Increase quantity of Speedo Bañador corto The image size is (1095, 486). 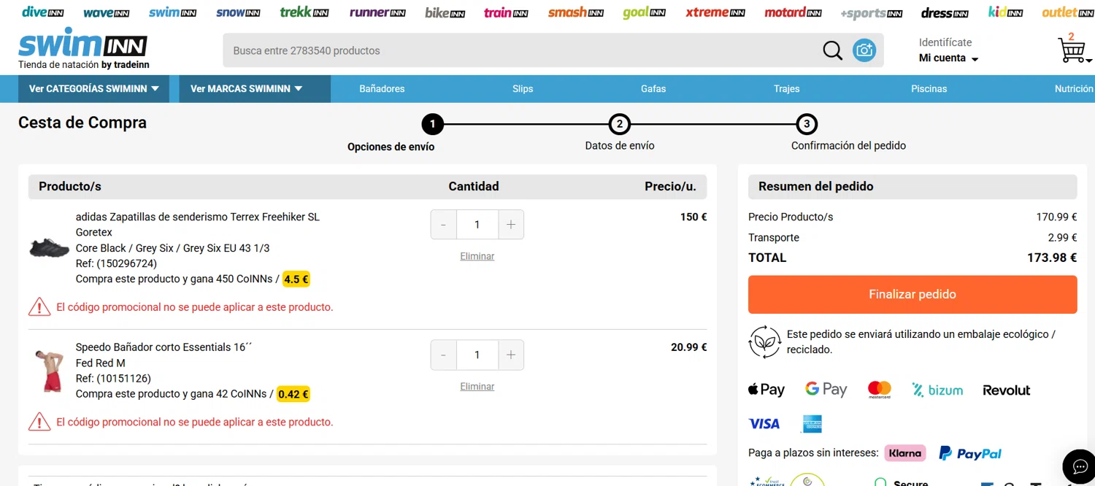511,355
